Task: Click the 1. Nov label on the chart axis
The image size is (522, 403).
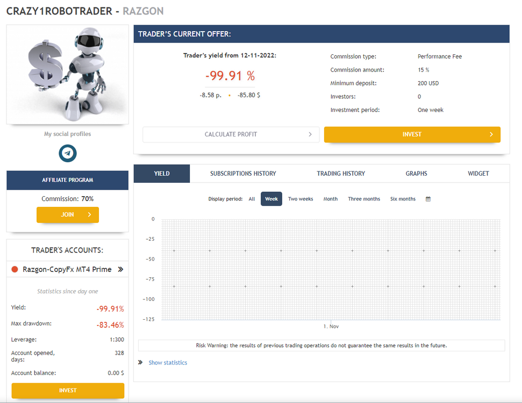Action: [x=331, y=327]
